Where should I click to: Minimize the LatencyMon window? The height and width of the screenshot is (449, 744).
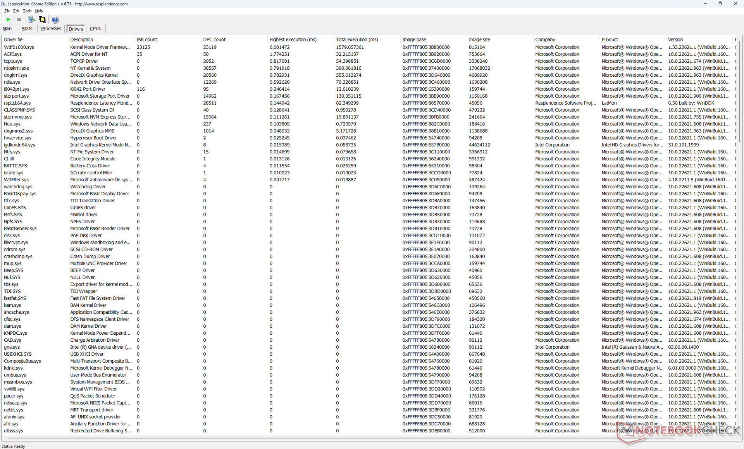(x=705, y=3)
